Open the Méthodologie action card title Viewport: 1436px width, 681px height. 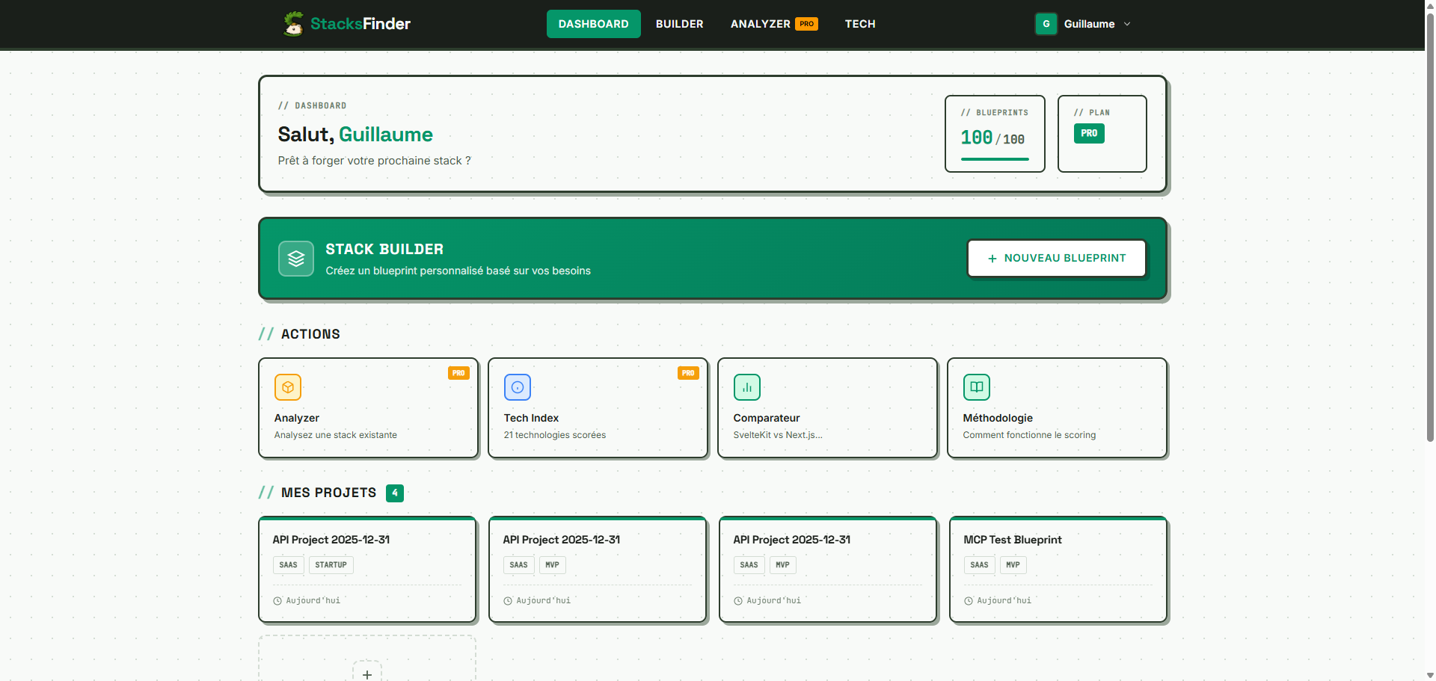[x=998, y=418]
